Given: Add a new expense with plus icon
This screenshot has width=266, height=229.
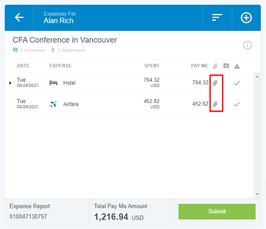Looking at the screenshot, I should point(246,17).
